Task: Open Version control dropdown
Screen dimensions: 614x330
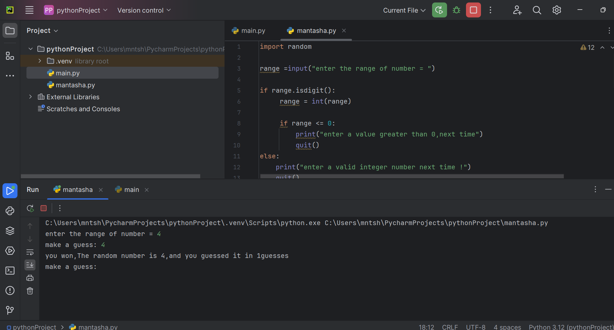Action: pyautogui.click(x=144, y=10)
